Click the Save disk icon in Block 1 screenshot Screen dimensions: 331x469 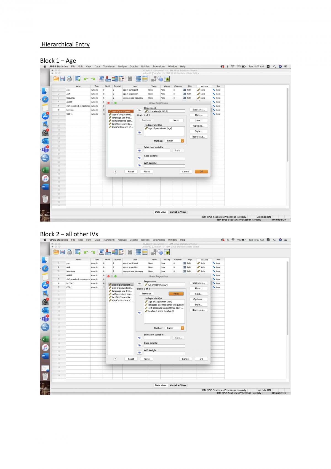click(x=63, y=79)
